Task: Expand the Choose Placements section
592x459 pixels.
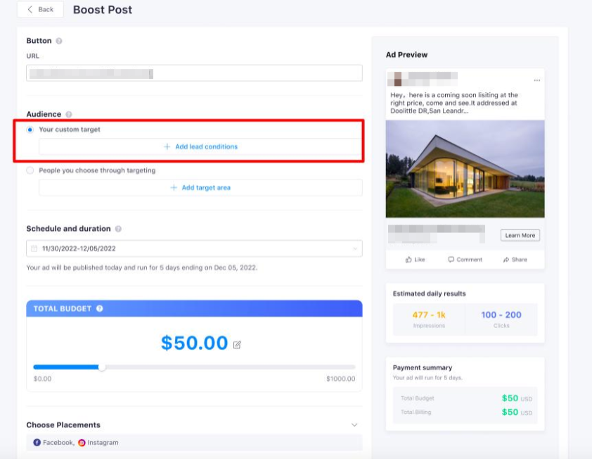Action: click(354, 425)
